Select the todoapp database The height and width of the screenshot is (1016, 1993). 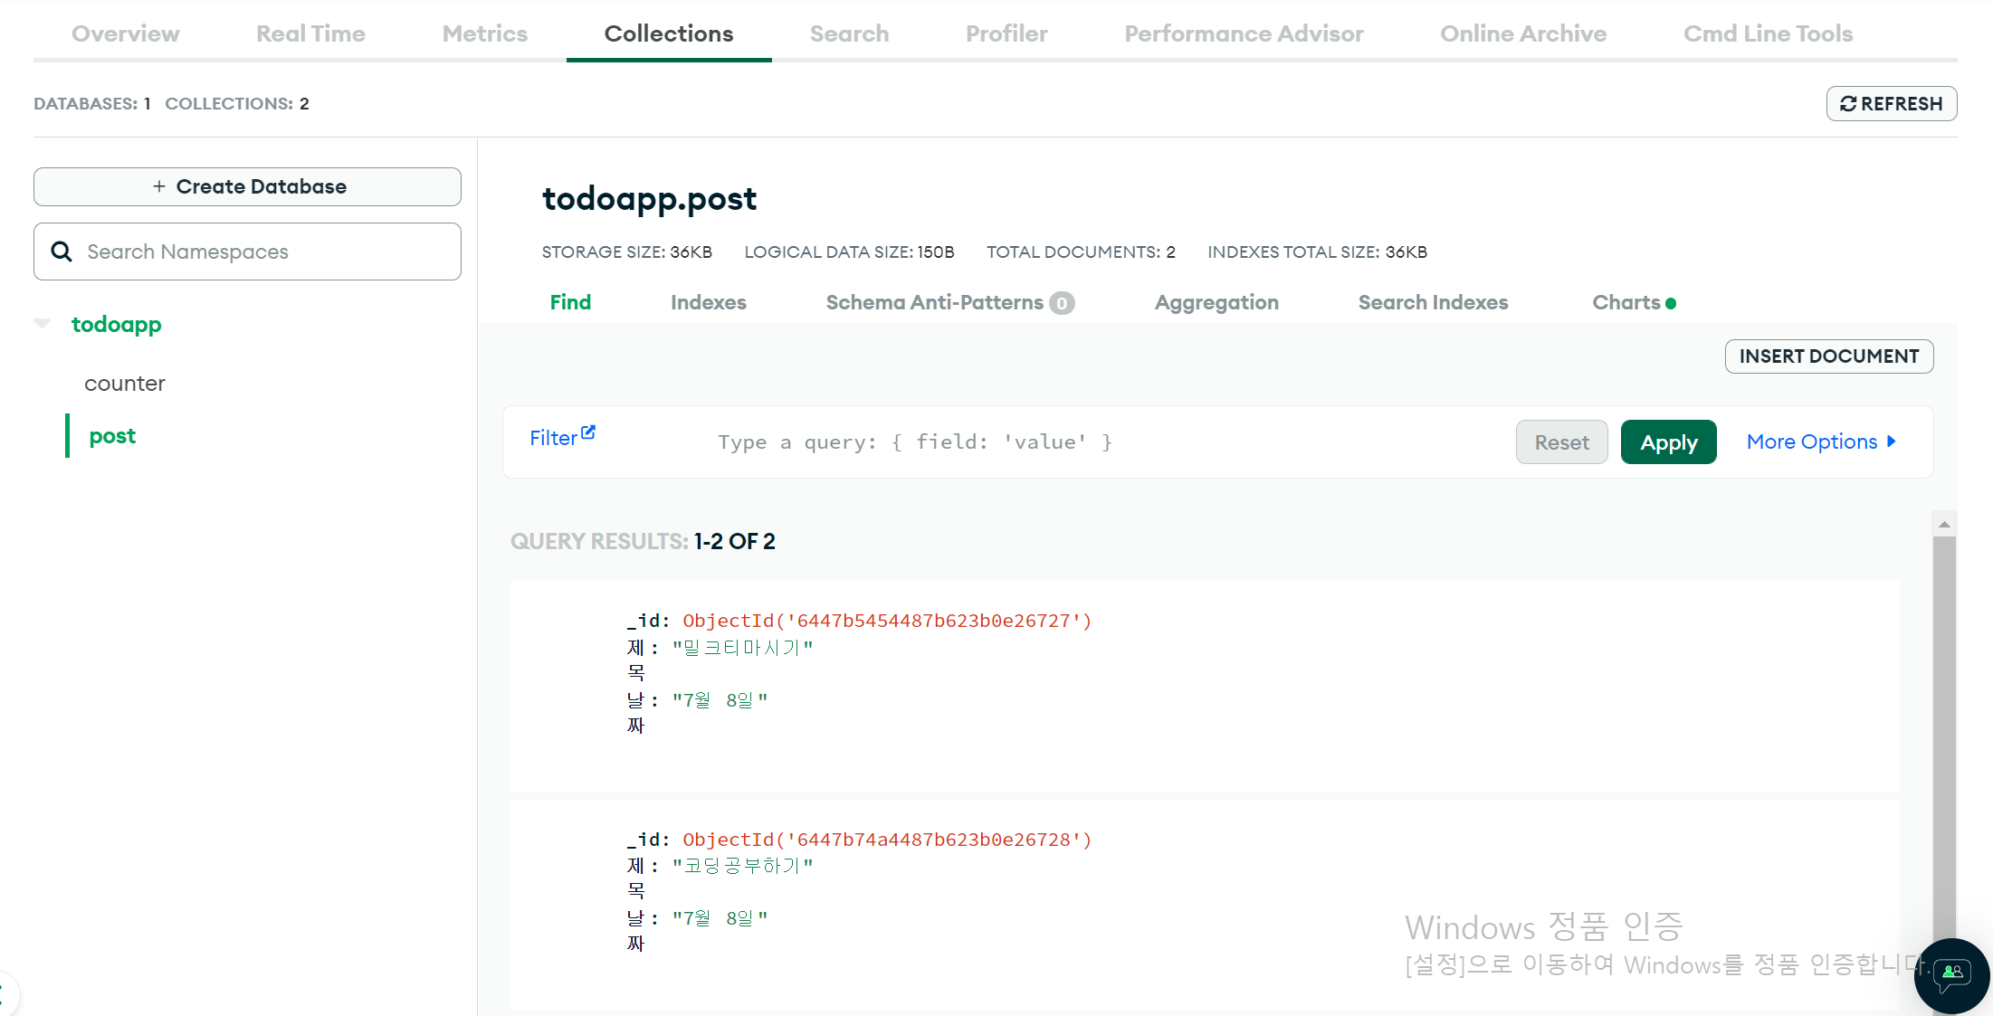click(117, 324)
